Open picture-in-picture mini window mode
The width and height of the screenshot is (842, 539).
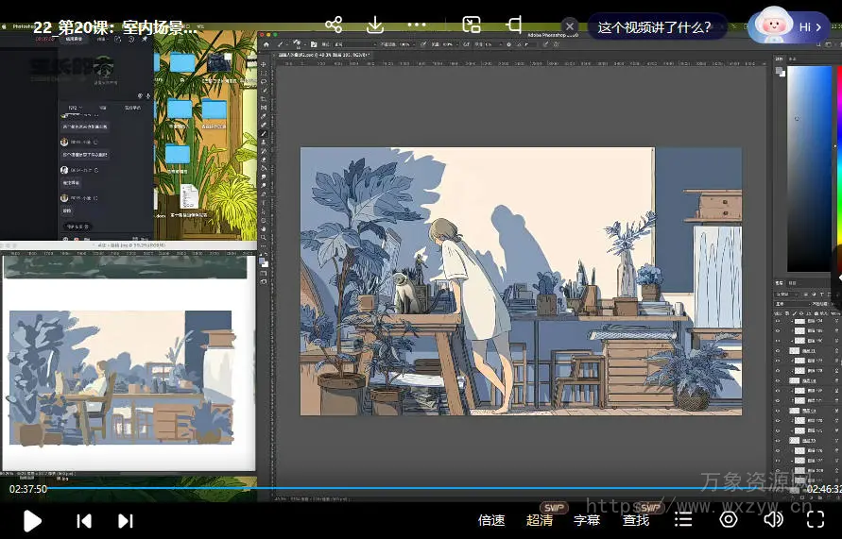point(472,25)
